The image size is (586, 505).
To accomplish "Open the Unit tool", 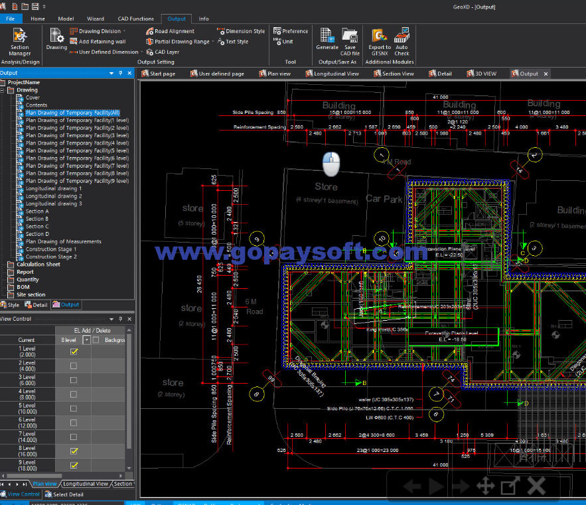I will point(283,42).
